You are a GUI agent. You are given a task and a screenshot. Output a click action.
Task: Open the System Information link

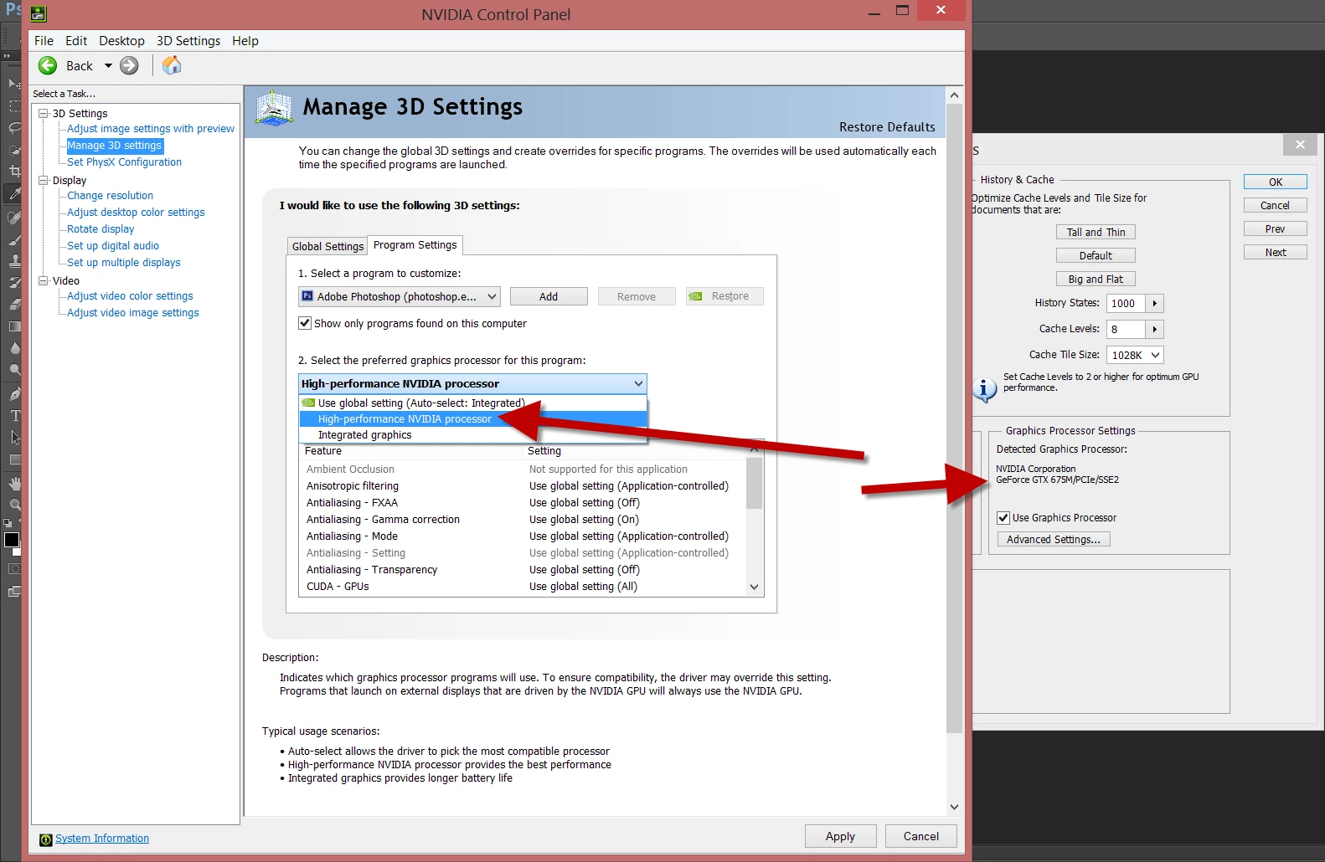102,839
